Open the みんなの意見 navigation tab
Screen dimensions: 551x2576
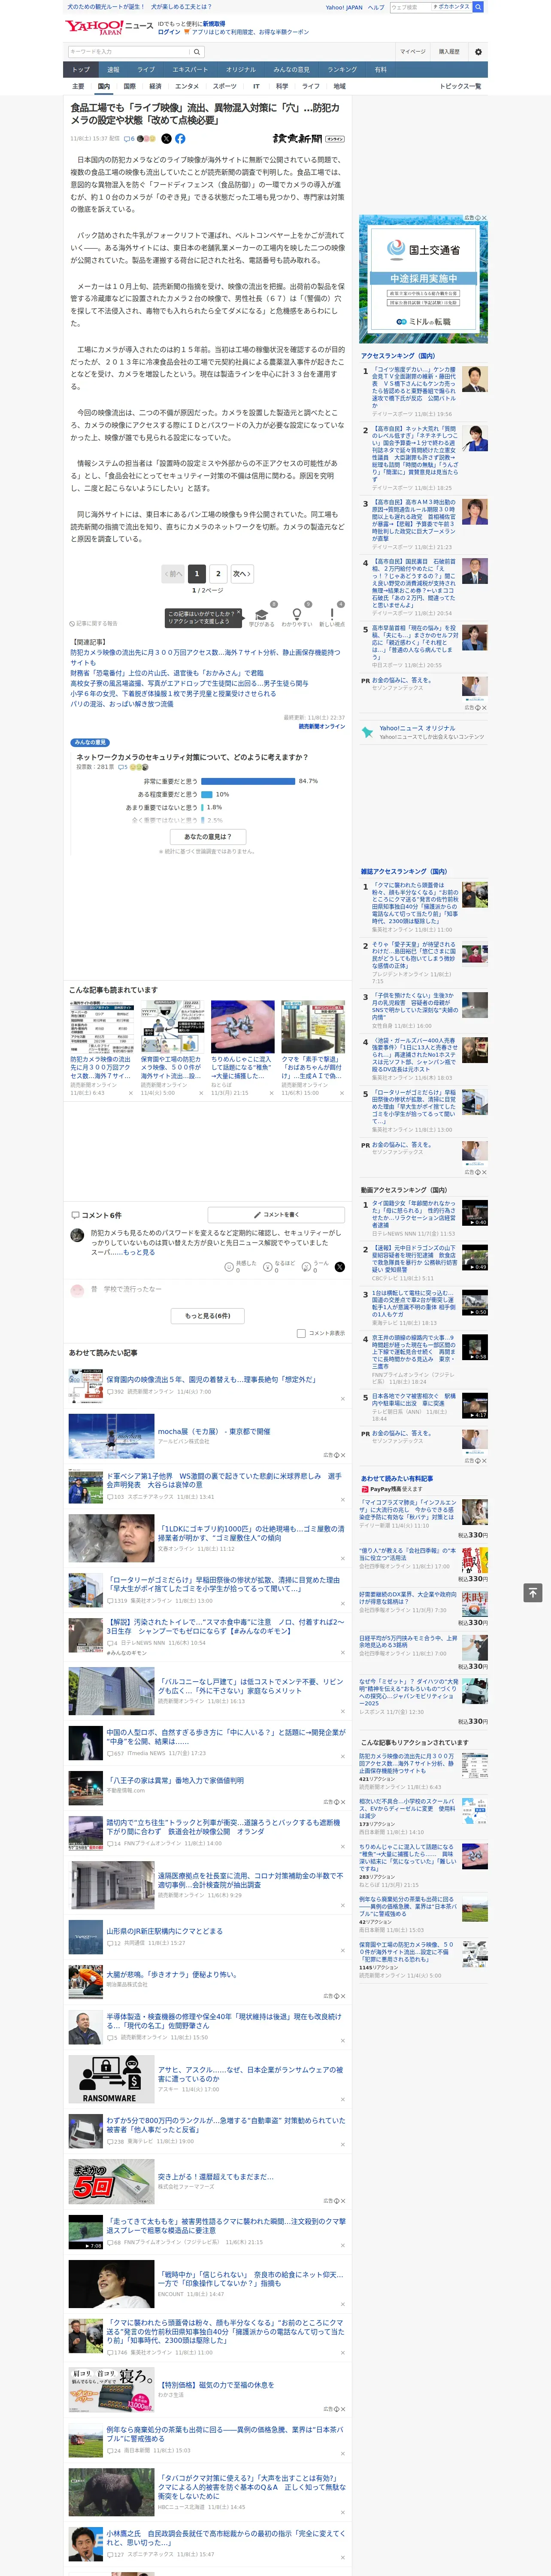[x=291, y=69]
